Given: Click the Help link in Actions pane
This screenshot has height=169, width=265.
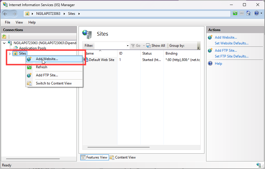Looking at the screenshot, I should coord(218,64).
